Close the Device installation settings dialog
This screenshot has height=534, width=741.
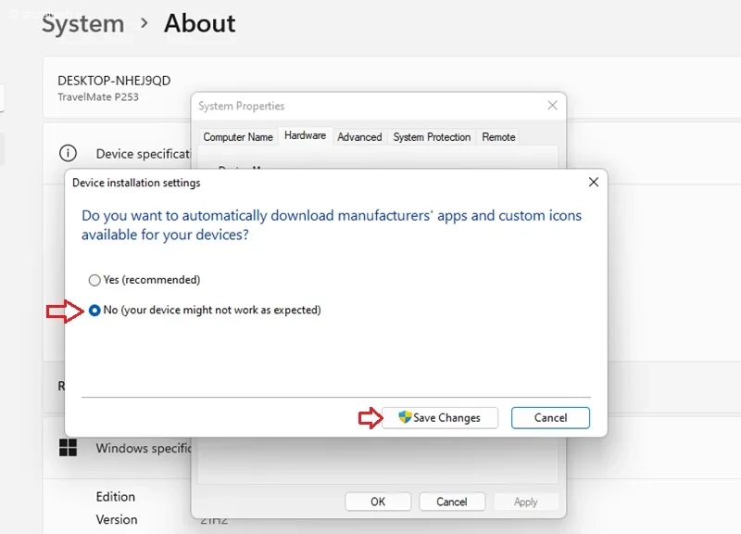coord(594,183)
